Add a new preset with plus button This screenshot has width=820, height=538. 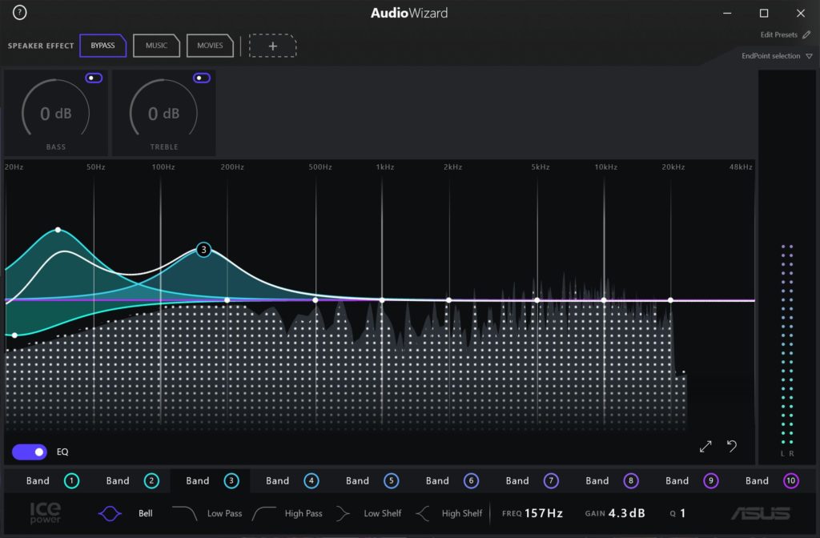[272, 46]
